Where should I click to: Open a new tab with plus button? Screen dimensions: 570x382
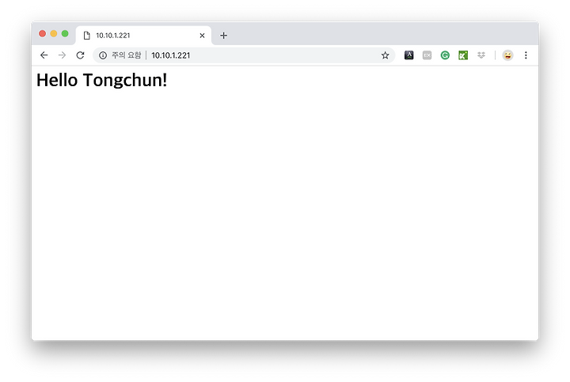click(x=223, y=36)
